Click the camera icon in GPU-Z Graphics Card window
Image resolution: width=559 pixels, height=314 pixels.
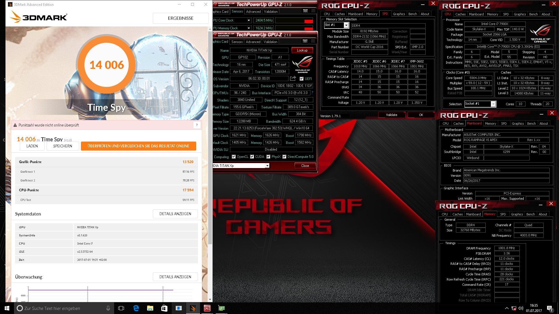click(x=305, y=41)
